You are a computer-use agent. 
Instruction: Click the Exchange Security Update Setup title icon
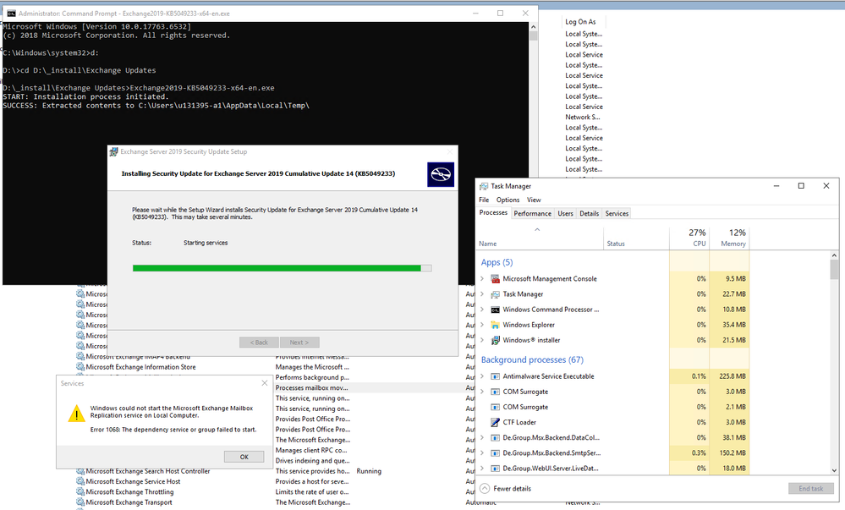[113, 152]
